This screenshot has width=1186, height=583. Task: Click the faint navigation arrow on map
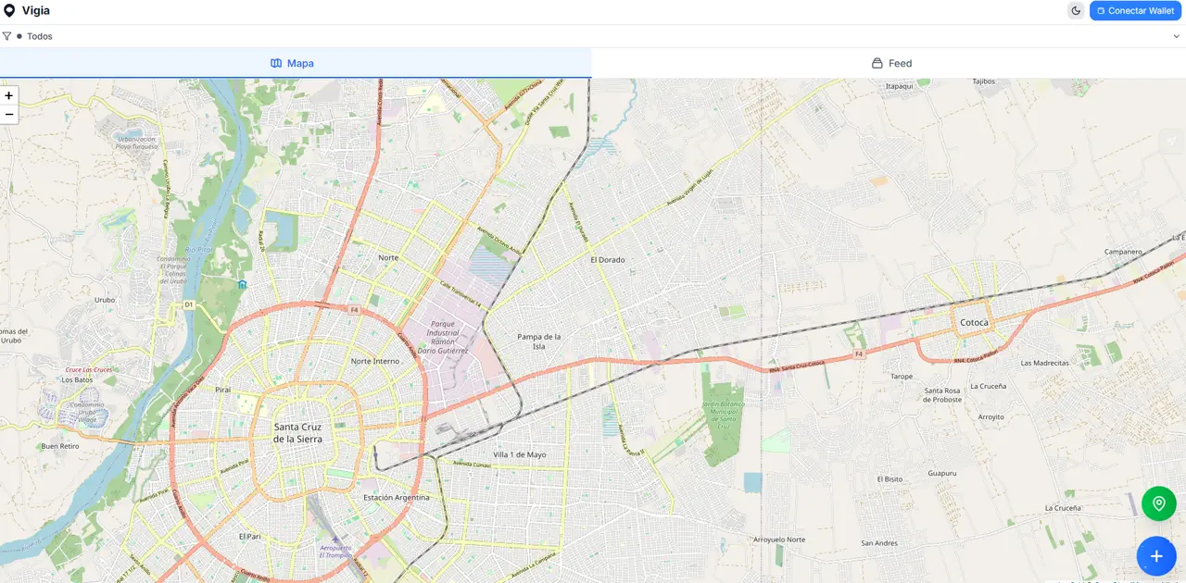[x=1172, y=141]
